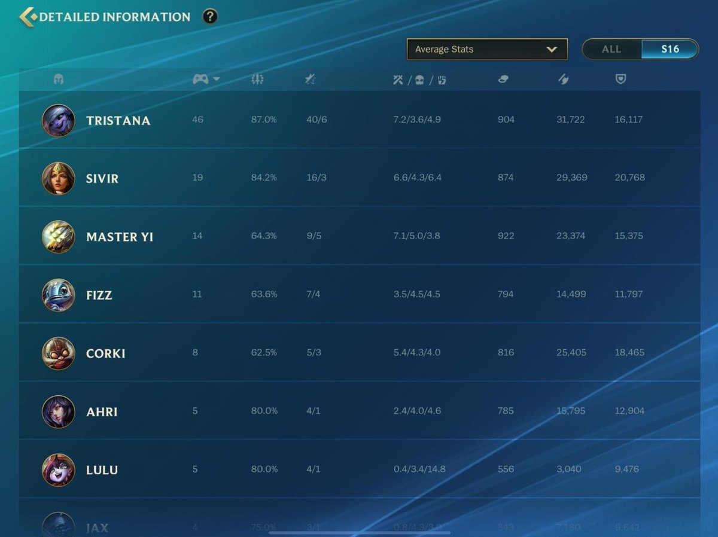Click the FIZZ name

(x=99, y=295)
